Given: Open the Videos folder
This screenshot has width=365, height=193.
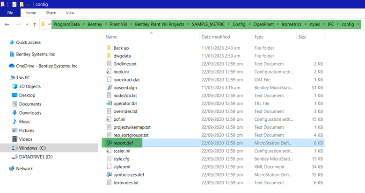Looking at the screenshot, I should (x=26, y=139).
